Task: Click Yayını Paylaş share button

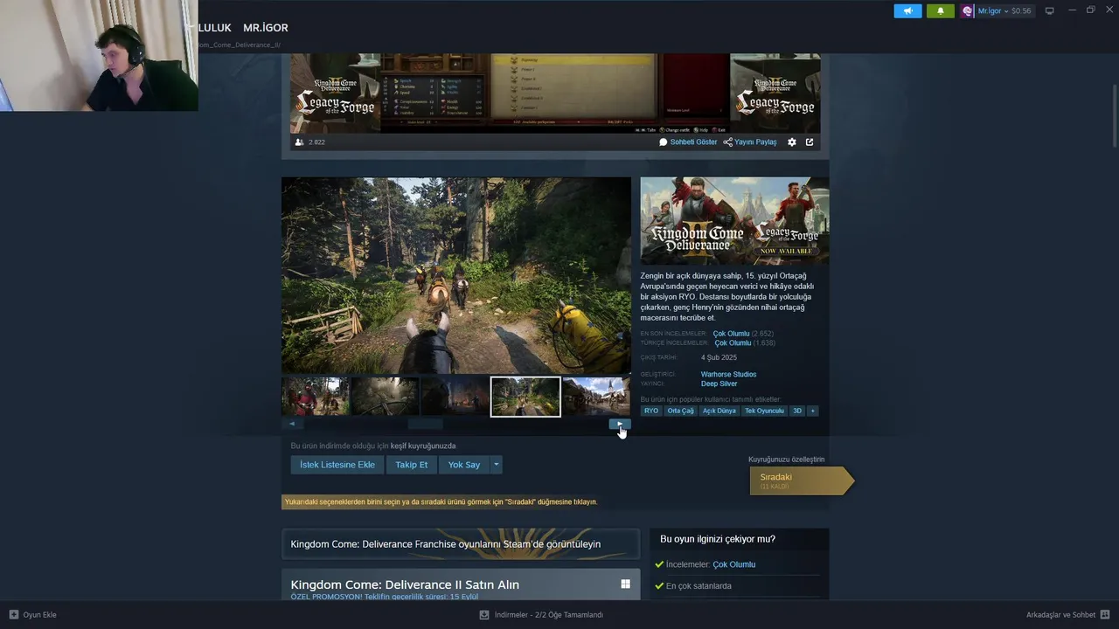Action: 750,142
